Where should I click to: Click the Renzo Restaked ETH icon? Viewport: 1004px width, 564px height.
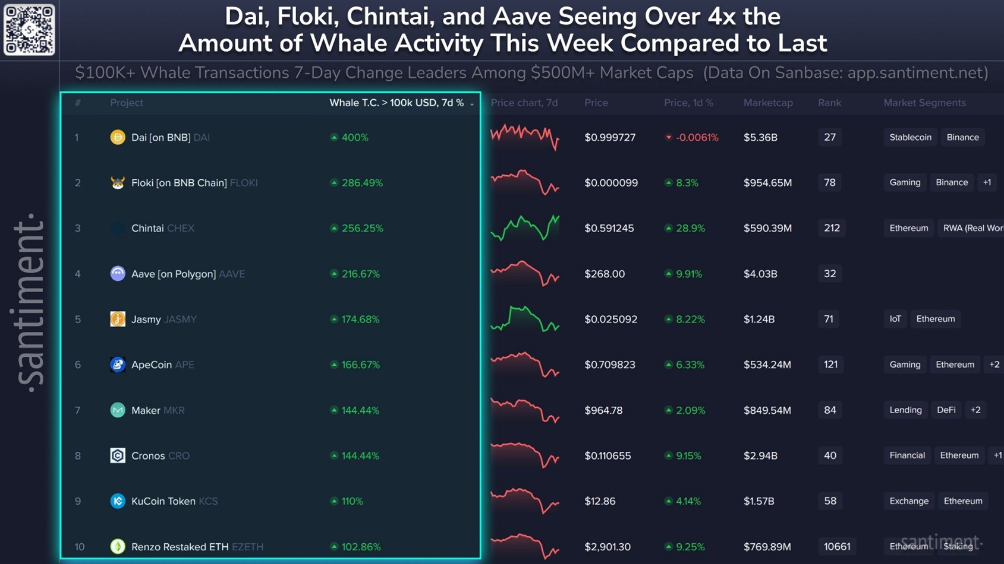(118, 546)
